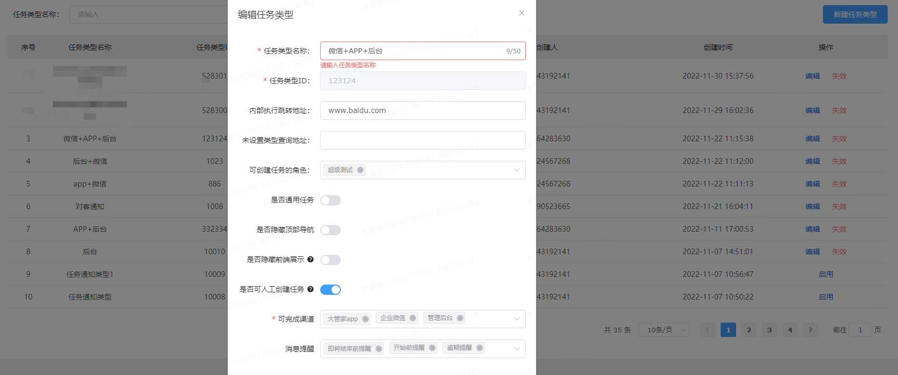Click the 创建时间 column header
The height and width of the screenshot is (375, 898).
pyautogui.click(x=718, y=47)
